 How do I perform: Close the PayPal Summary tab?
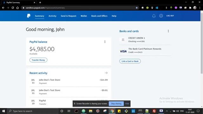[x=35, y=3]
